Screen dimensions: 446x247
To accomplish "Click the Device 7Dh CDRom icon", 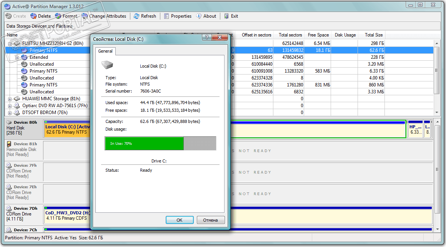I will point(9,208).
